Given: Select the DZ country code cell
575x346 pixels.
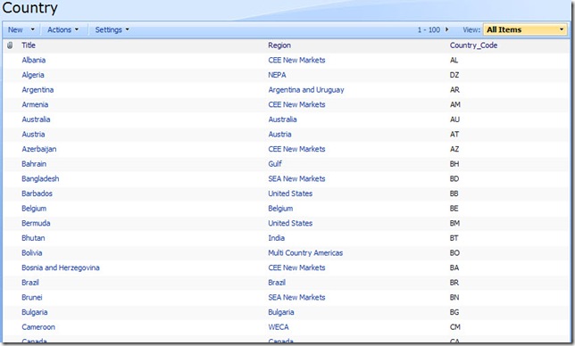Looking at the screenshot, I should 454,75.
